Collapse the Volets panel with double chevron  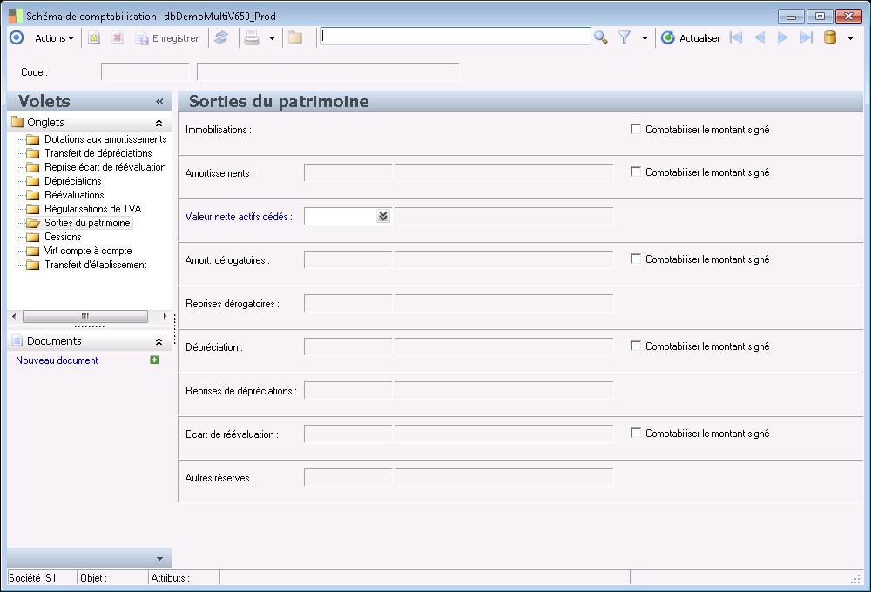160,102
